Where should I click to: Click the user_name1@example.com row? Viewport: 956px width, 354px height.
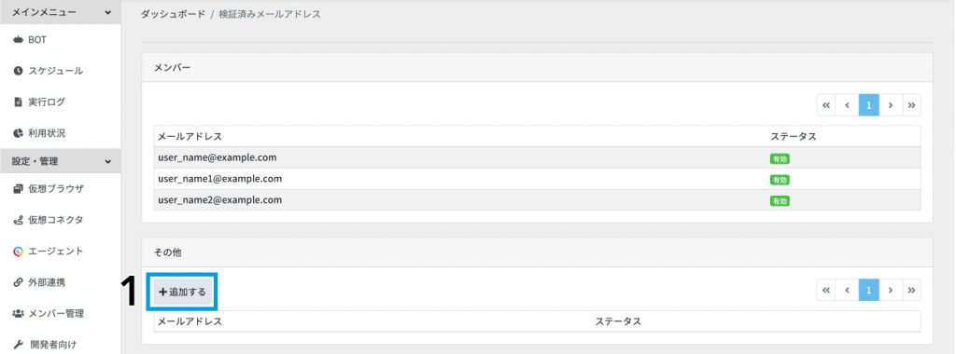pos(537,179)
